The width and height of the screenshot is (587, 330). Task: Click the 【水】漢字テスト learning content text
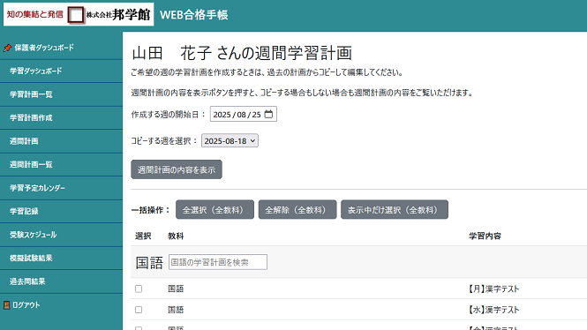pyautogui.click(x=493, y=310)
